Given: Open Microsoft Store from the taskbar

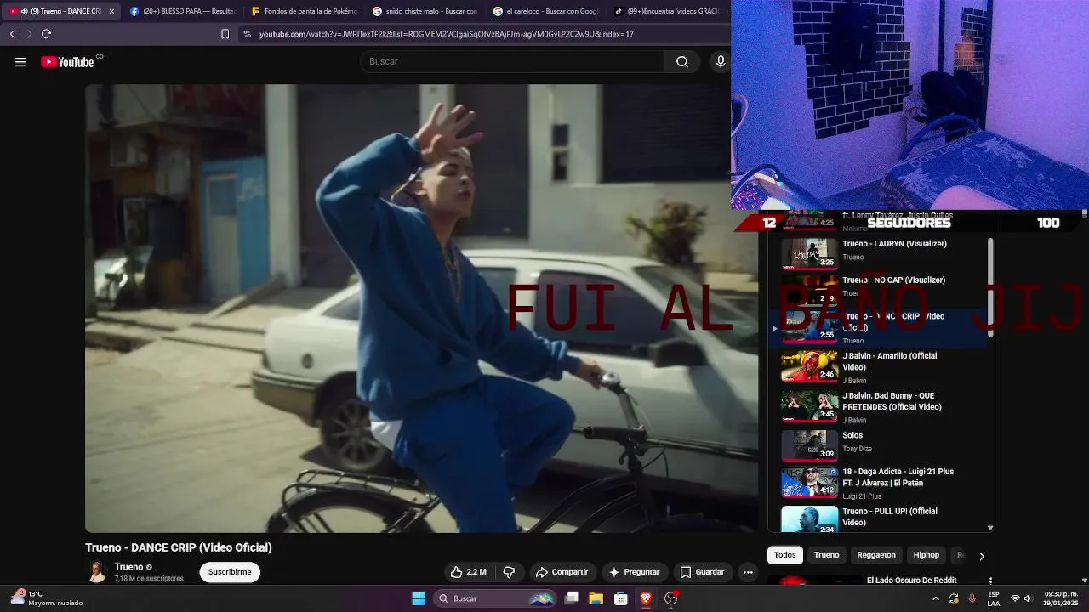Looking at the screenshot, I should point(621,598).
